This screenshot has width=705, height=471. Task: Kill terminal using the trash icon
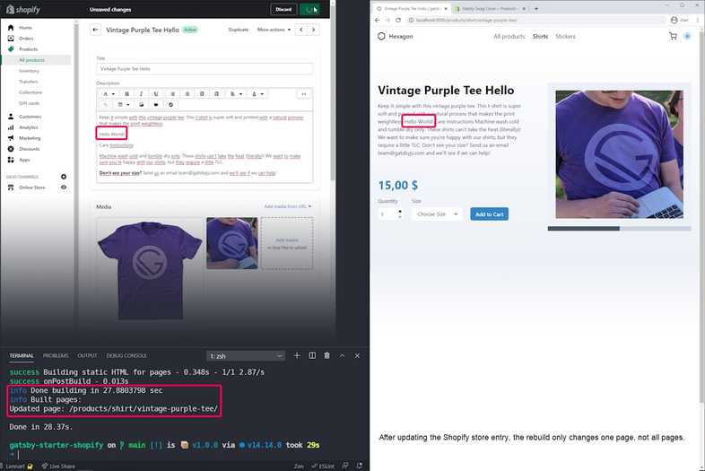326,356
